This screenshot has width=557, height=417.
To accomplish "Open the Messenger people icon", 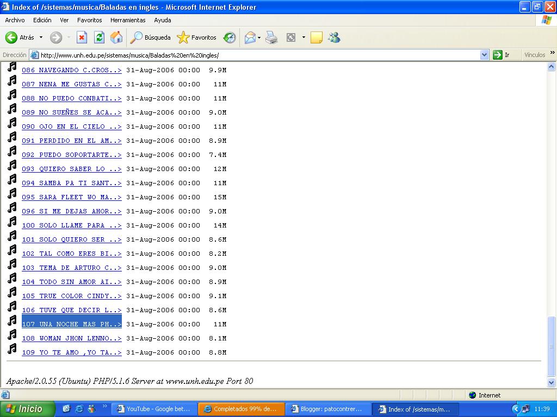I will [x=334, y=37].
